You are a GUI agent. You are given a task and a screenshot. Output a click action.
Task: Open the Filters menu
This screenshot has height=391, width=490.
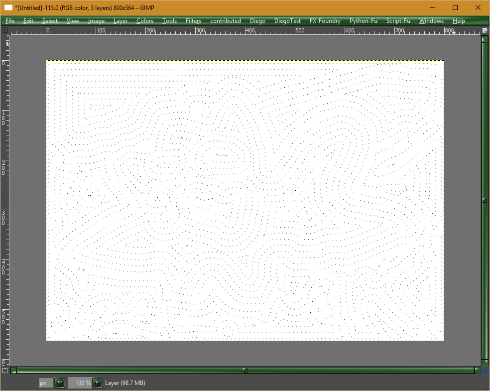point(193,21)
